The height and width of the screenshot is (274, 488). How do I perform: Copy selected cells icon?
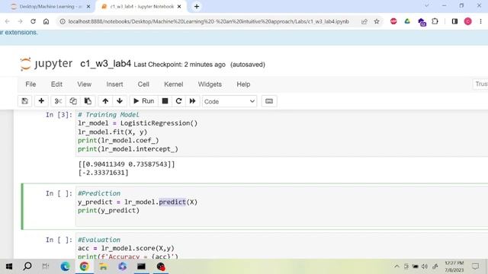click(x=73, y=101)
